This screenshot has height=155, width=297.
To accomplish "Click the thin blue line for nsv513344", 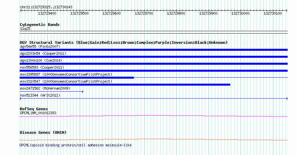I will coord(154,99).
